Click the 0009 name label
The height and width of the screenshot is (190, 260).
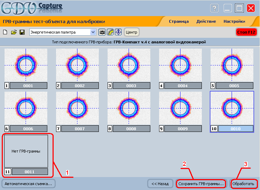[x=183, y=129]
